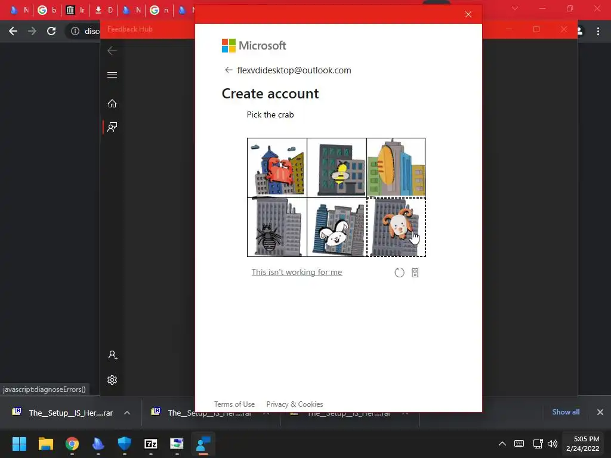Viewport: 611px width, 458px height.
Task: Select the spider image tile
Action: [x=277, y=227]
